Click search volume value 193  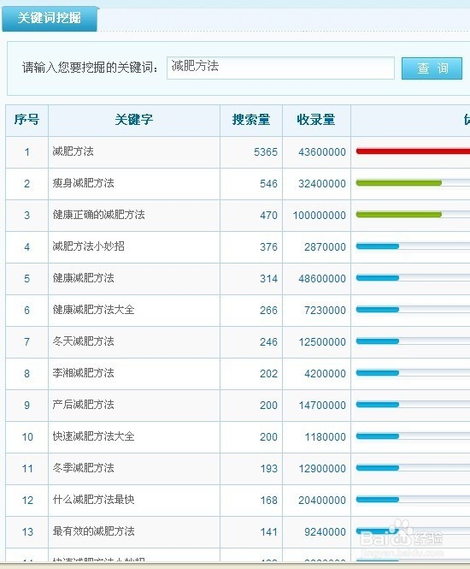[269, 469]
